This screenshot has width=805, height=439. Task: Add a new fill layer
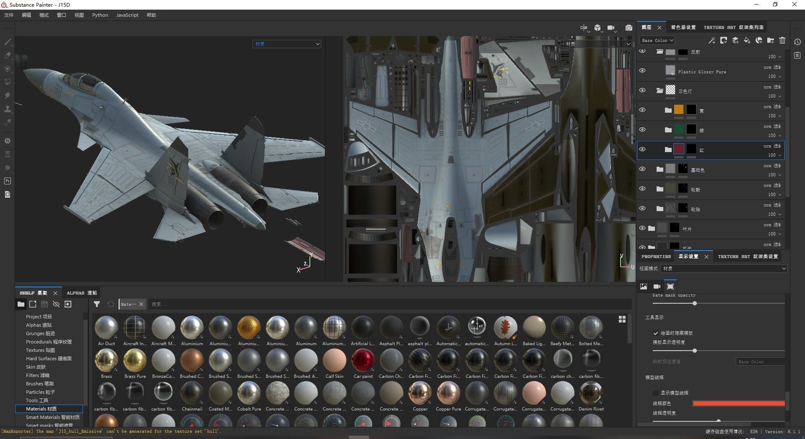747,40
